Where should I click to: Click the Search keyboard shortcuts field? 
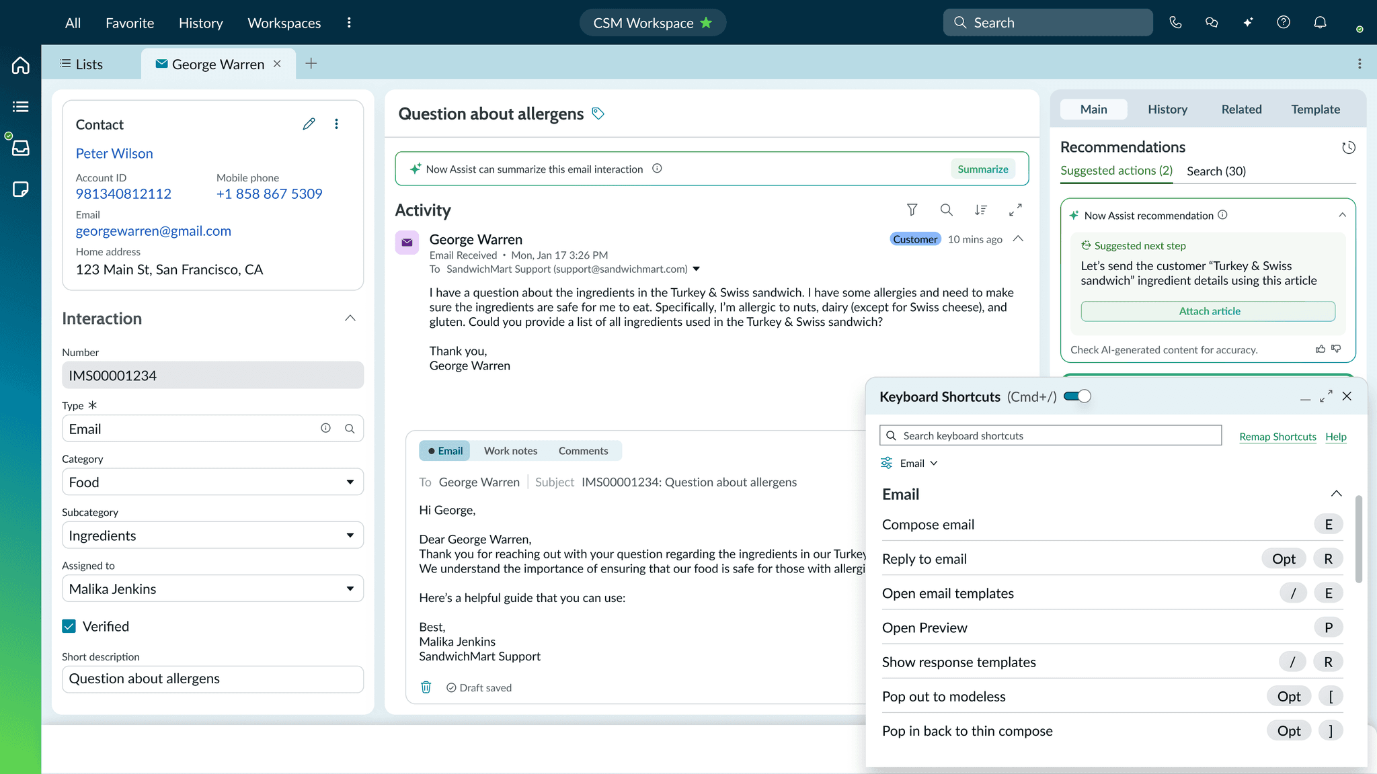click(1050, 435)
